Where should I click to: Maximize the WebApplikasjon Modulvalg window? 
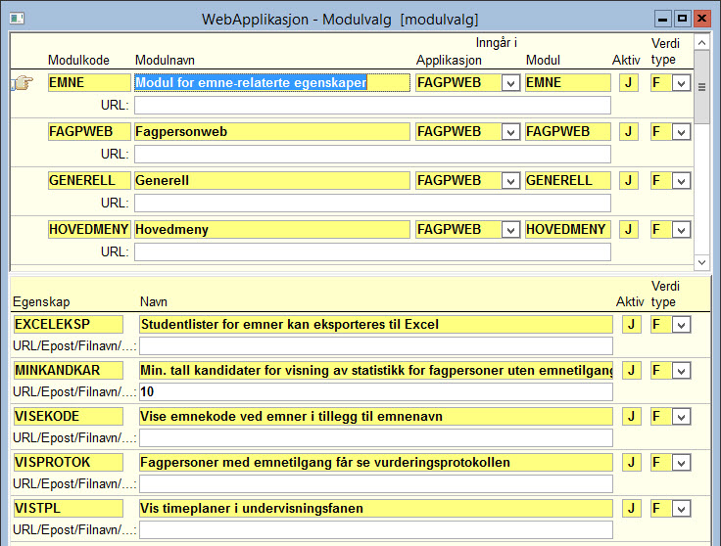tap(682, 19)
